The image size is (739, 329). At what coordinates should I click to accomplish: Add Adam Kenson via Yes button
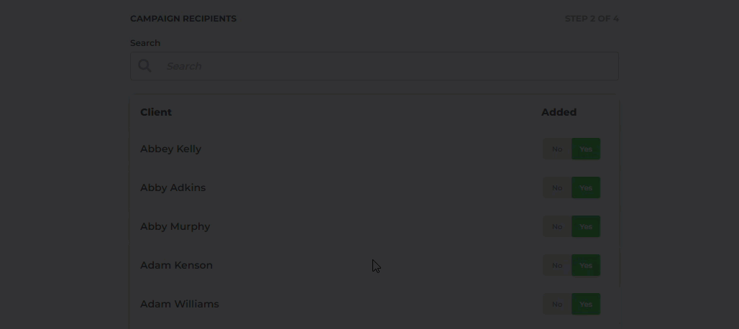tap(586, 265)
